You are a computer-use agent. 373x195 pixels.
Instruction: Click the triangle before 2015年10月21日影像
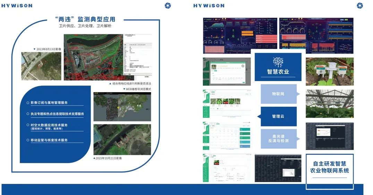coord(94,158)
